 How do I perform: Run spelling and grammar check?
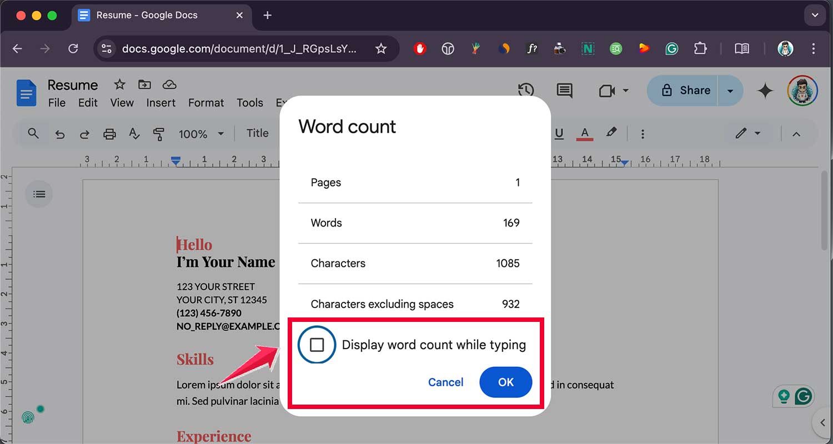134,133
